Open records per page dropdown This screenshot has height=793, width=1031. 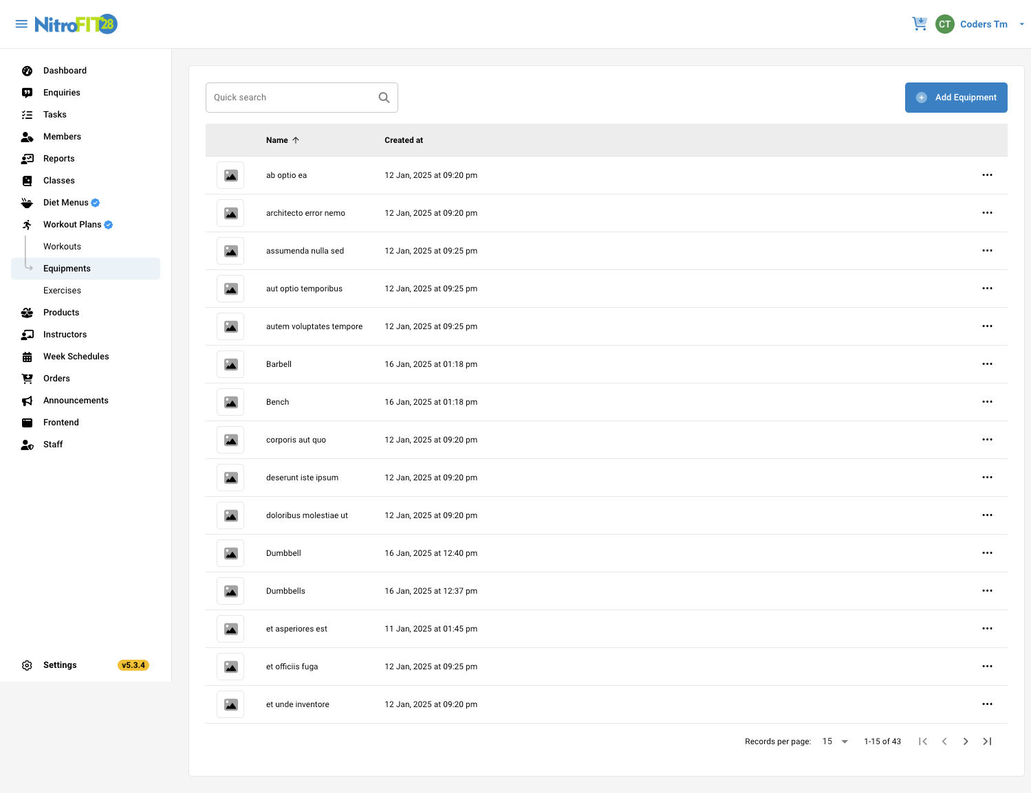pos(836,741)
